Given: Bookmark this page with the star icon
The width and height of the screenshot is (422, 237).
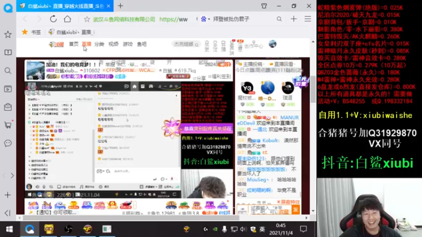Looking at the screenshot, I should coord(87,19).
